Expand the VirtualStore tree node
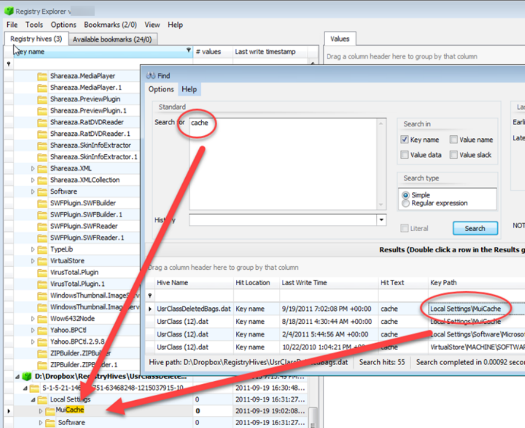525x428 pixels. click(33, 261)
